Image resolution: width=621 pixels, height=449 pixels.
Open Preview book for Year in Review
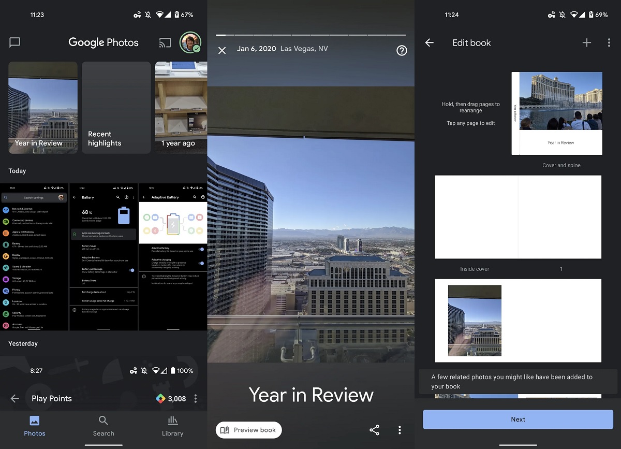[248, 430]
